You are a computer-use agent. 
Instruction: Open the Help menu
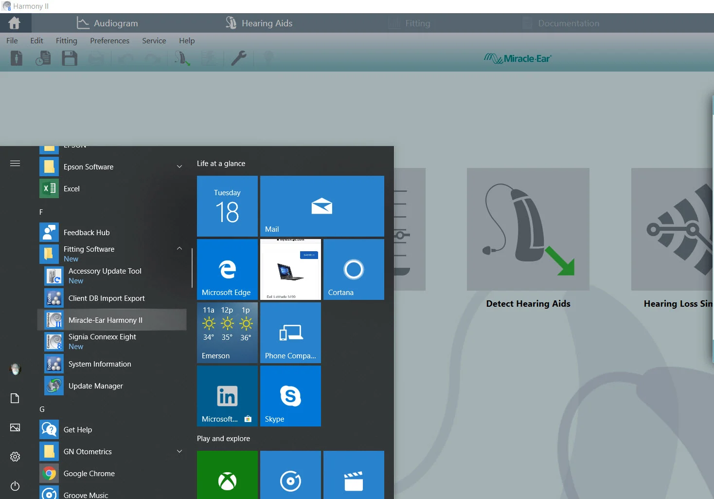tap(187, 40)
